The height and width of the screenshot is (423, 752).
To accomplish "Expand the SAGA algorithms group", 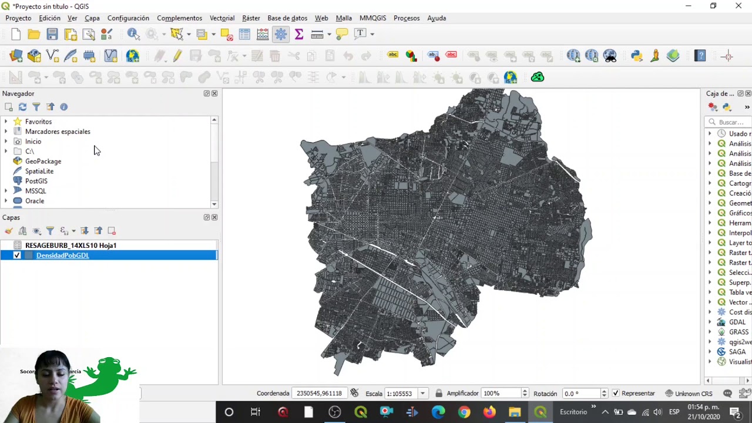I will tap(710, 352).
